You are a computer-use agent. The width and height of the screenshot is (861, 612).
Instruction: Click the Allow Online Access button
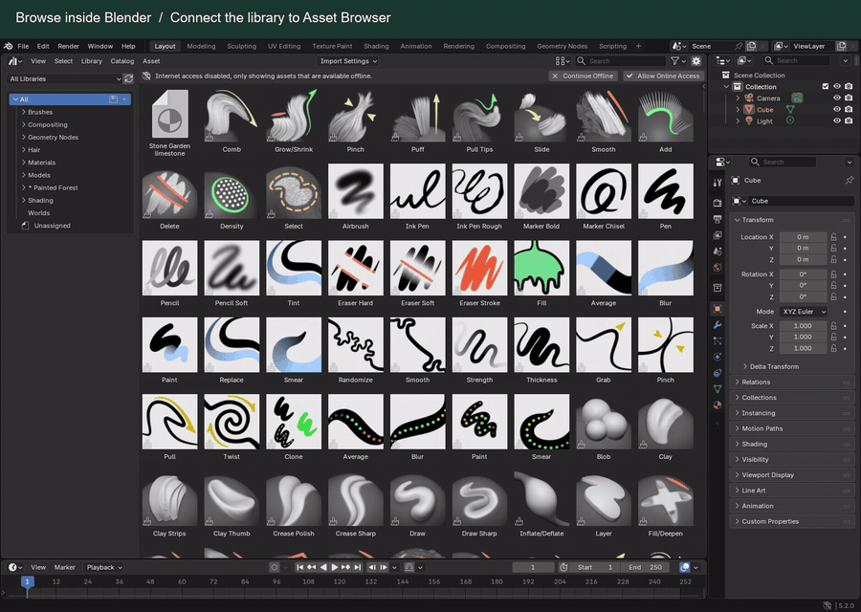click(663, 76)
